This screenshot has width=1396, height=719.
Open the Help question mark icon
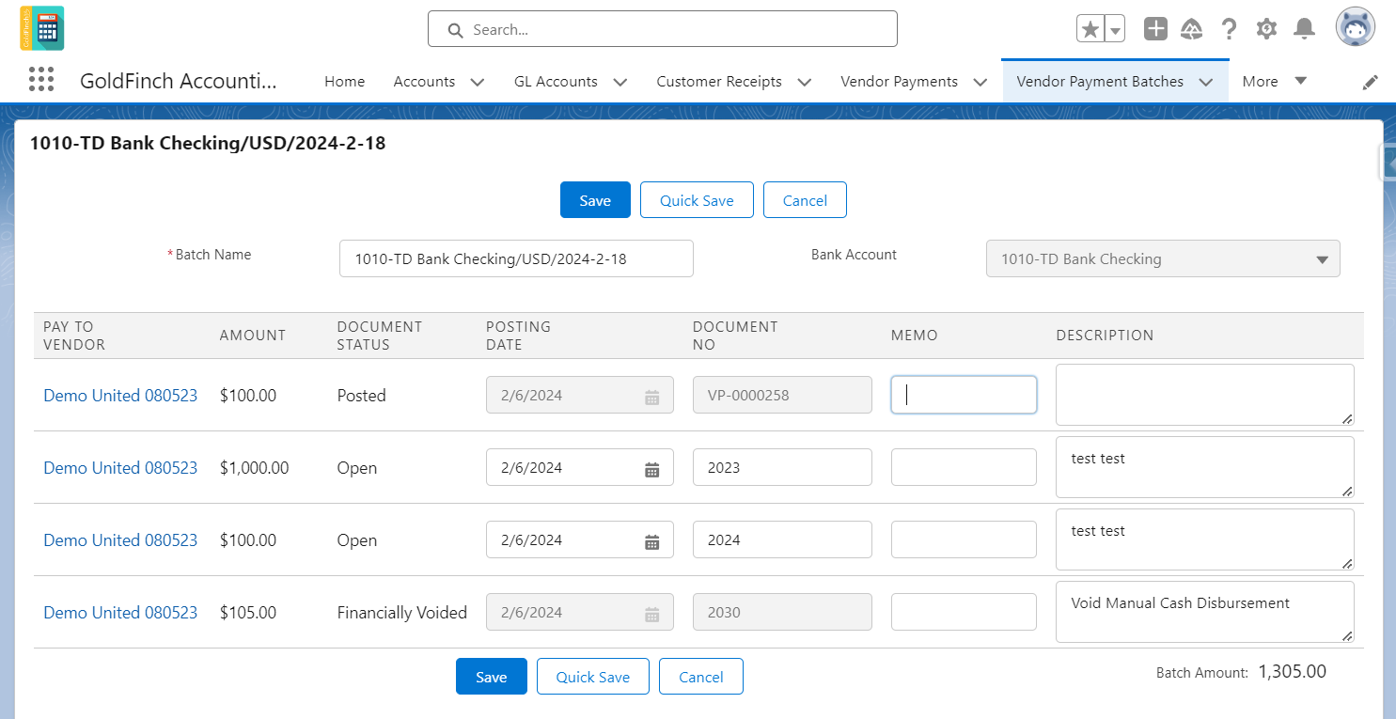[x=1229, y=29]
